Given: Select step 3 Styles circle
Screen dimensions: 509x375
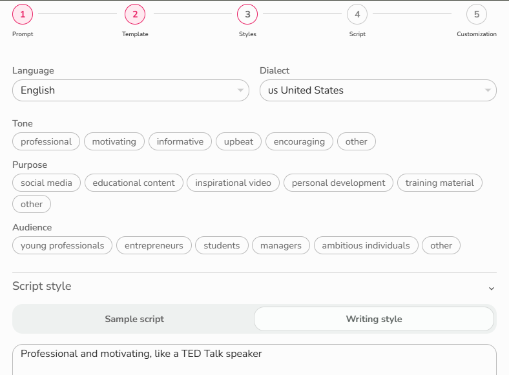Looking at the screenshot, I should point(247,14).
